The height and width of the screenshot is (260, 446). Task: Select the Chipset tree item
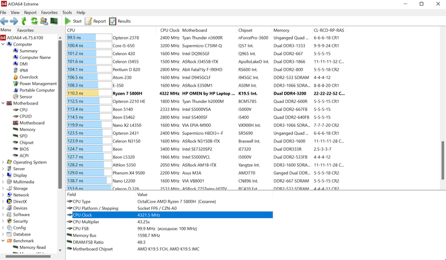coord(23,143)
